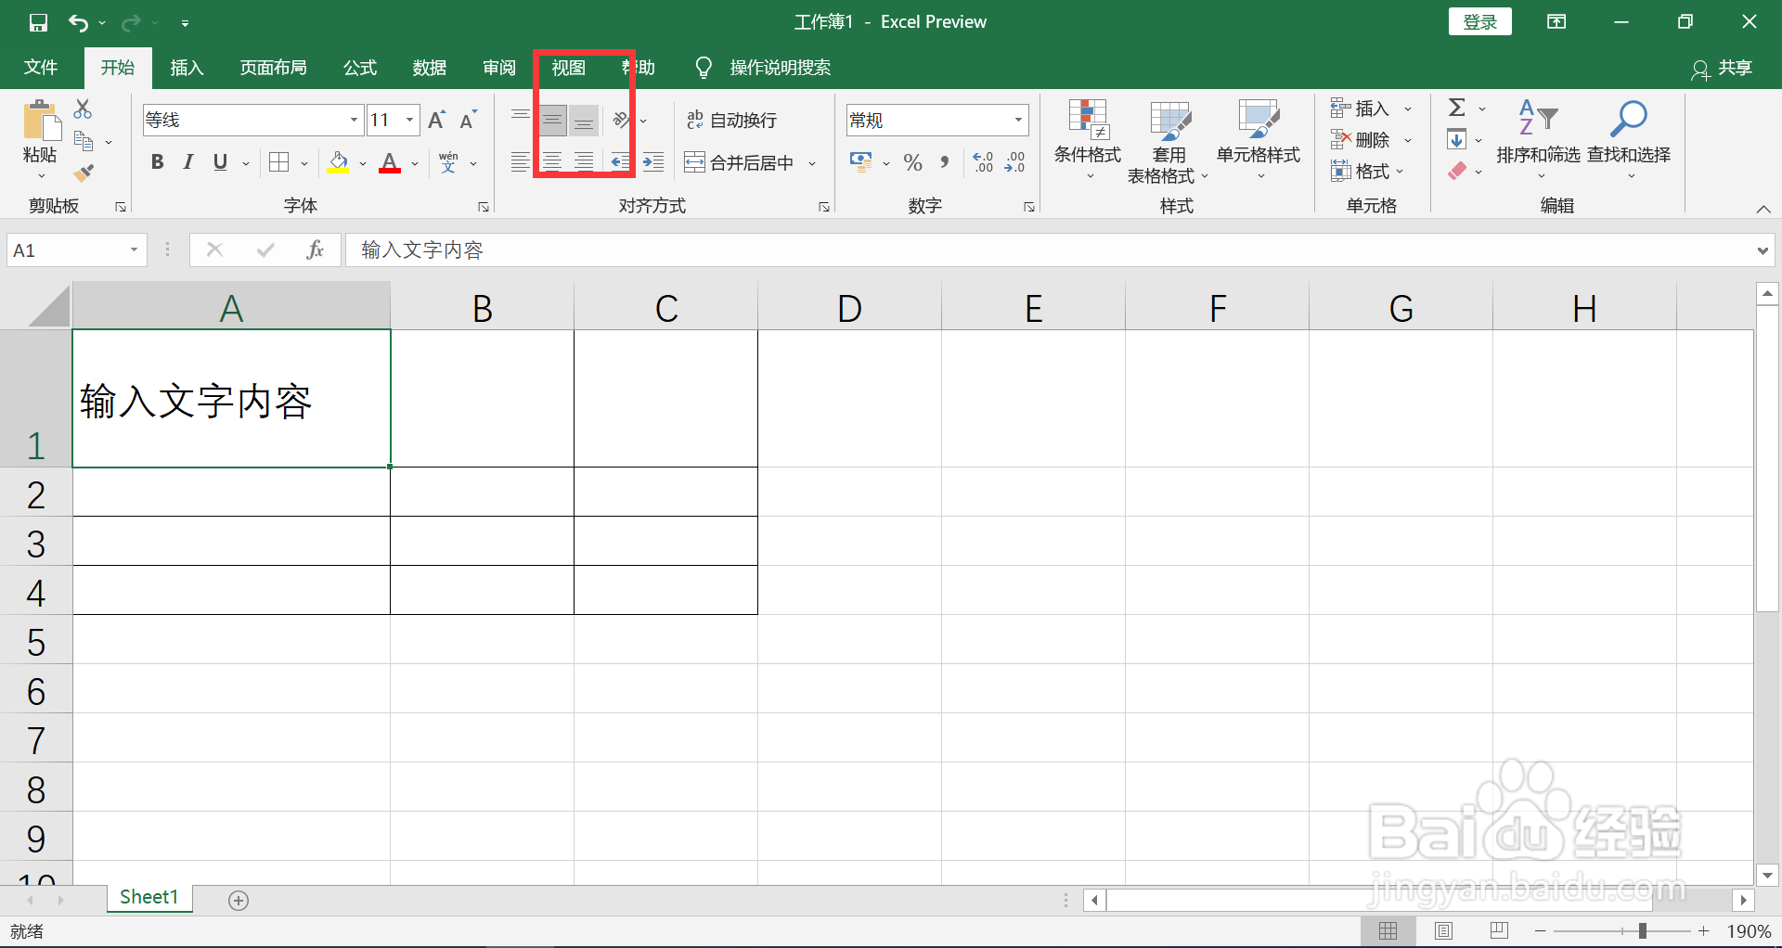Image resolution: width=1782 pixels, height=948 pixels.
Task: Align text to the bottom of the cell
Action: tap(584, 120)
